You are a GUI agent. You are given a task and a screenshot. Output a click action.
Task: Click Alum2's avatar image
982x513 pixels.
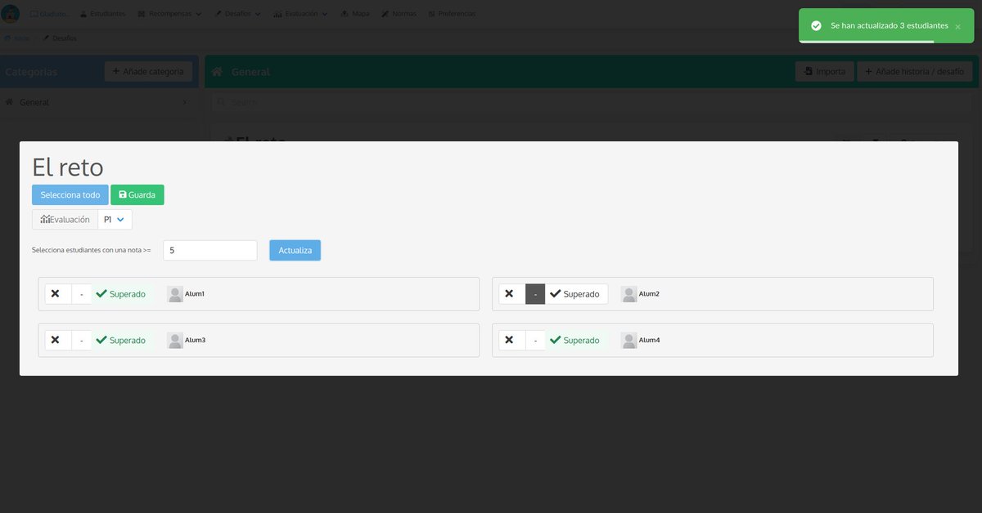(628, 293)
